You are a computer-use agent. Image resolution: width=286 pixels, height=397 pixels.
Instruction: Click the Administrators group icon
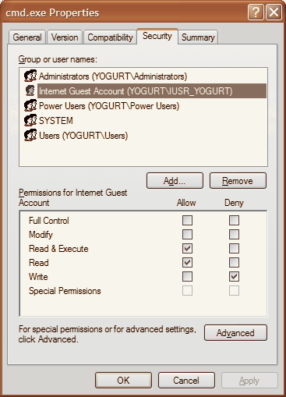pyautogui.click(x=30, y=76)
